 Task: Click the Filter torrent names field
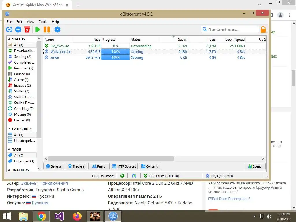click(230, 29)
